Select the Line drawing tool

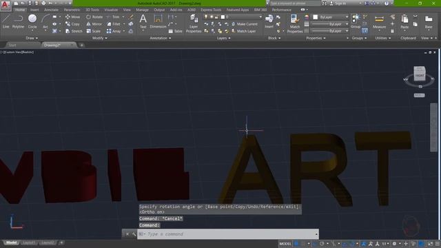click(x=6, y=21)
